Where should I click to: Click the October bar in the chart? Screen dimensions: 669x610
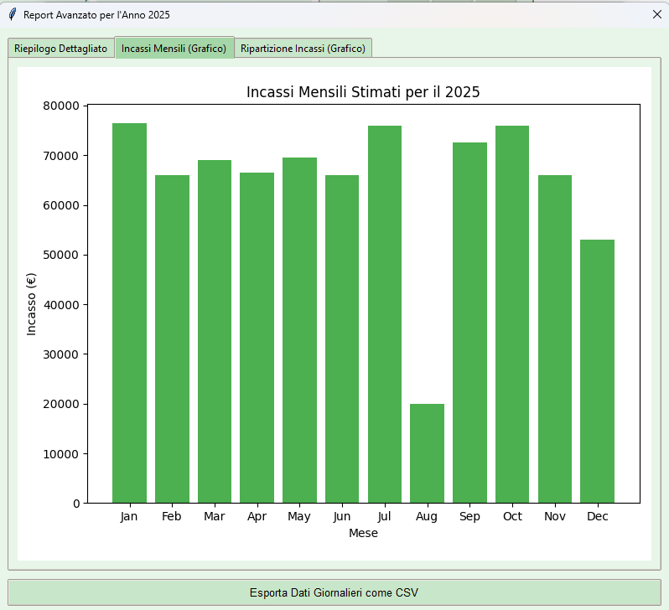512,314
